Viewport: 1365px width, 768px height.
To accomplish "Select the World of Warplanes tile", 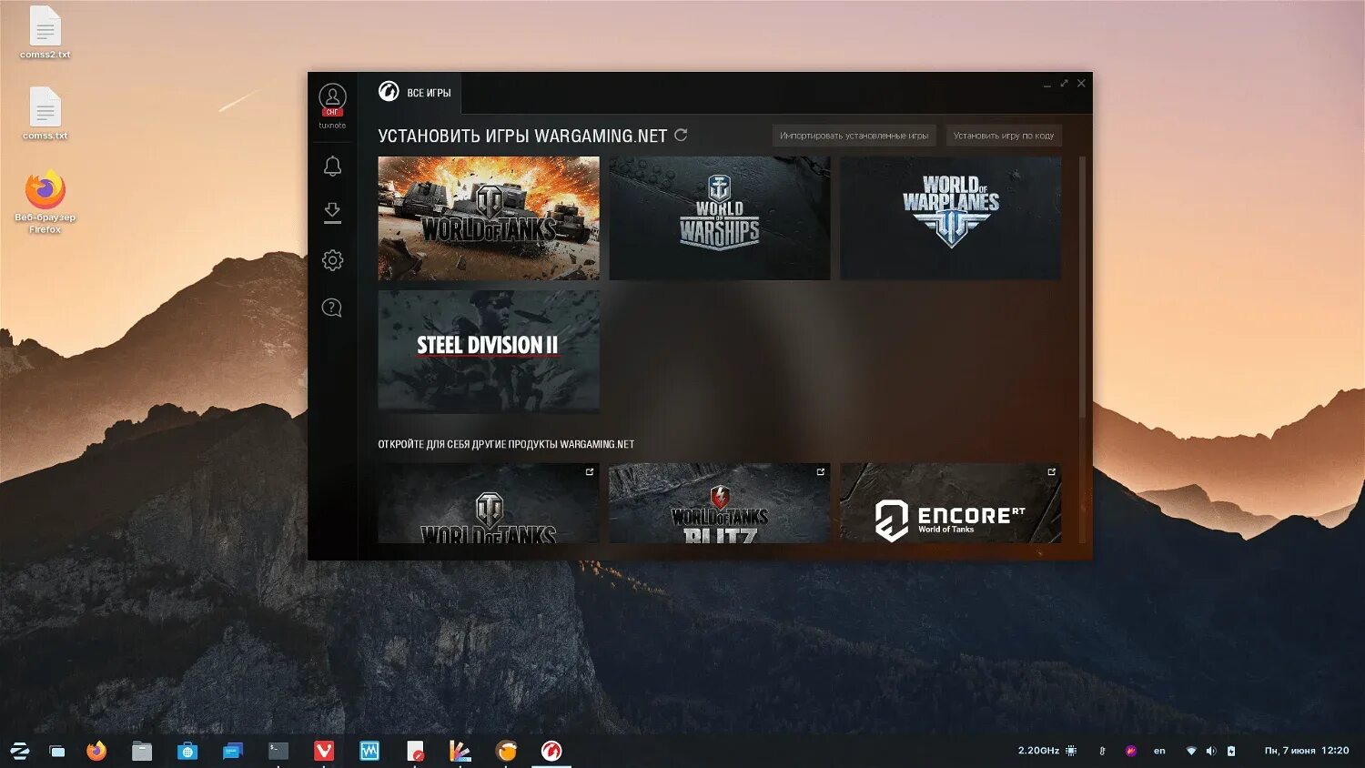I will pyautogui.click(x=950, y=218).
